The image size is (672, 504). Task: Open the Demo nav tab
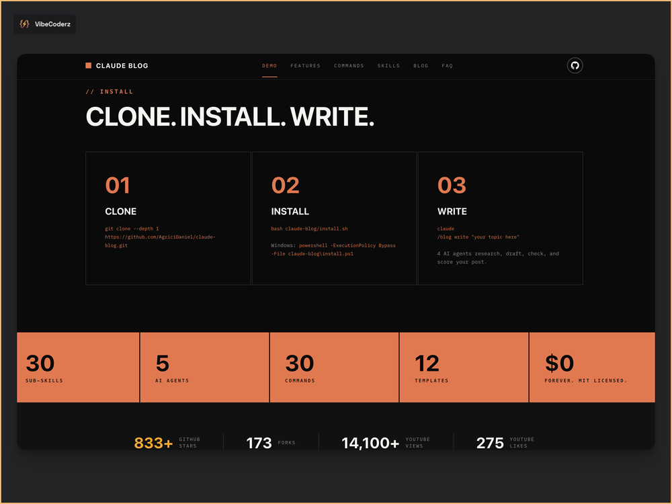click(269, 66)
